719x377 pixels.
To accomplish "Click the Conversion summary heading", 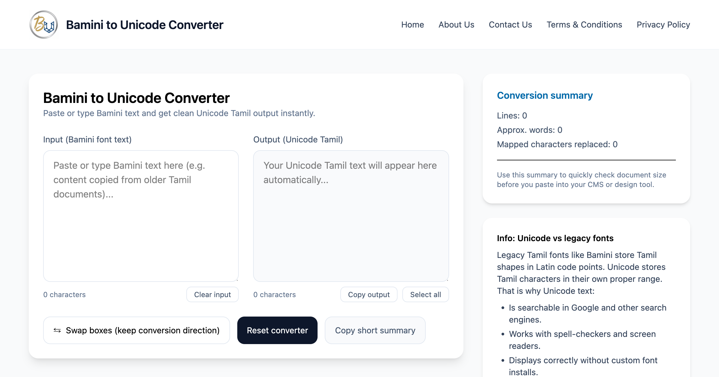I will [544, 95].
